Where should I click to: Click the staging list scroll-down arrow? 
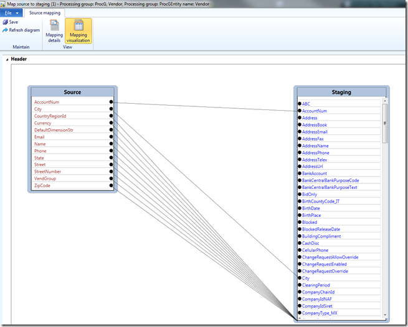(385, 315)
